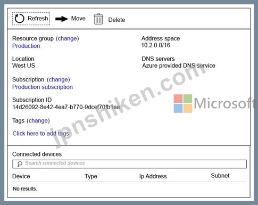Open the Production resource group link
The height and width of the screenshot is (205, 258).
tap(26, 46)
